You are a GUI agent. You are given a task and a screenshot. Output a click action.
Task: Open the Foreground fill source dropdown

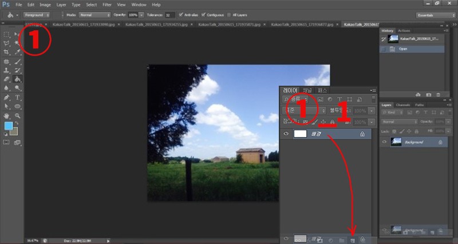point(37,15)
